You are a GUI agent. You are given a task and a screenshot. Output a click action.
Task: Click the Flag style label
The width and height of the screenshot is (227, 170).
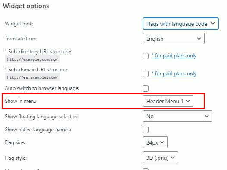pyautogui.click(x=16, y=158)
